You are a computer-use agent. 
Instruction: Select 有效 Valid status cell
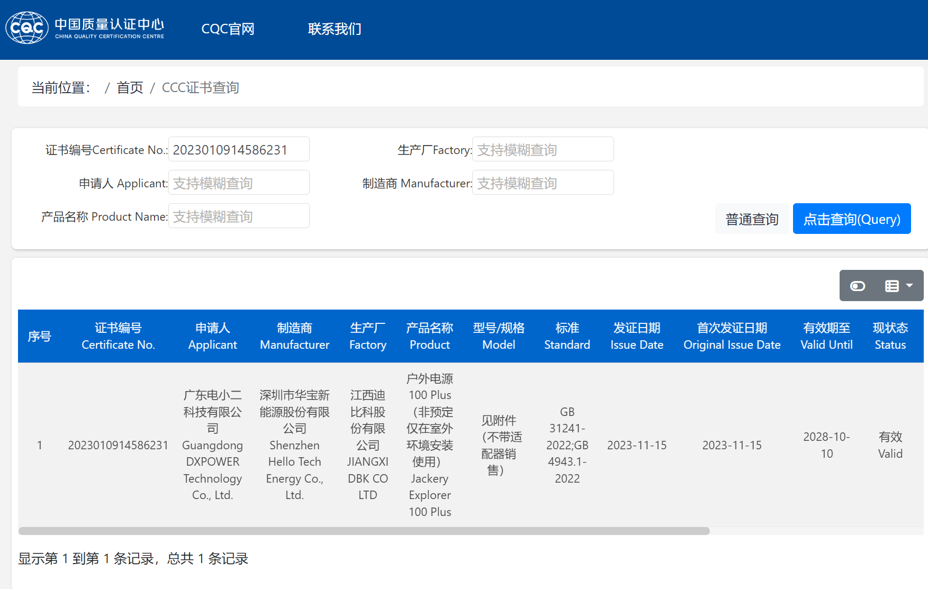pos(890,445)
